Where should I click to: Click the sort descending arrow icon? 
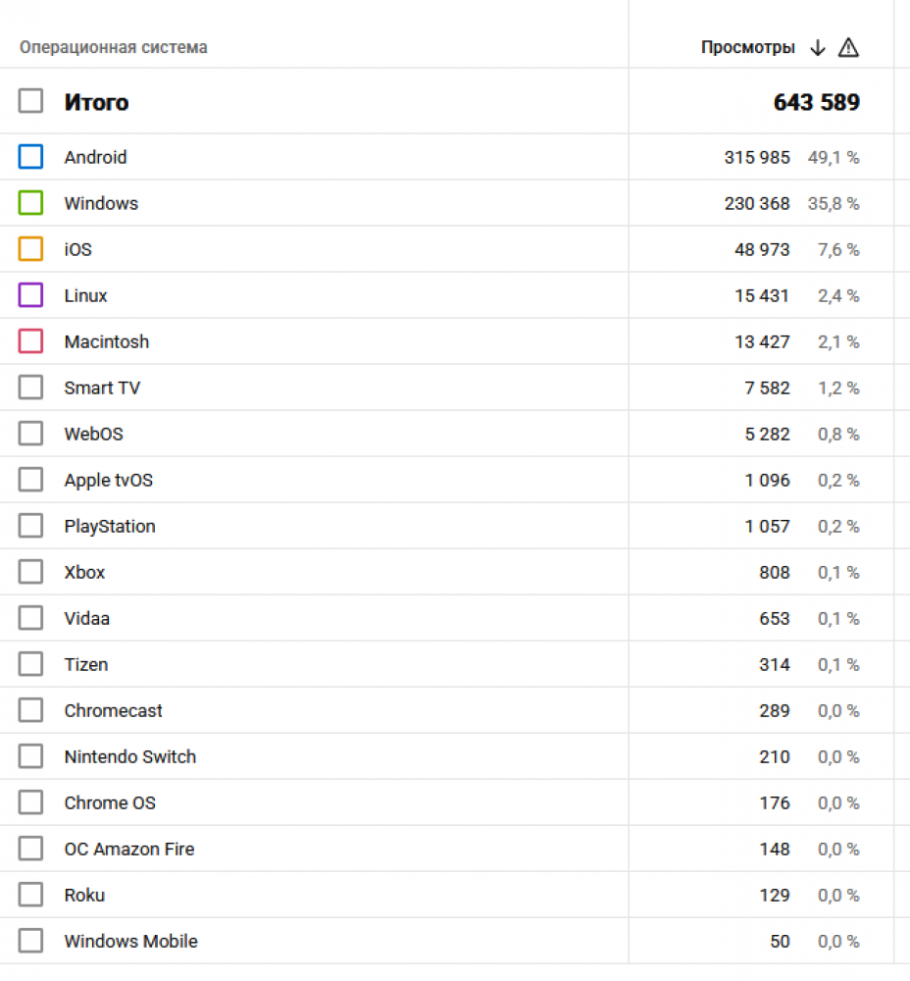pos(818,48)
